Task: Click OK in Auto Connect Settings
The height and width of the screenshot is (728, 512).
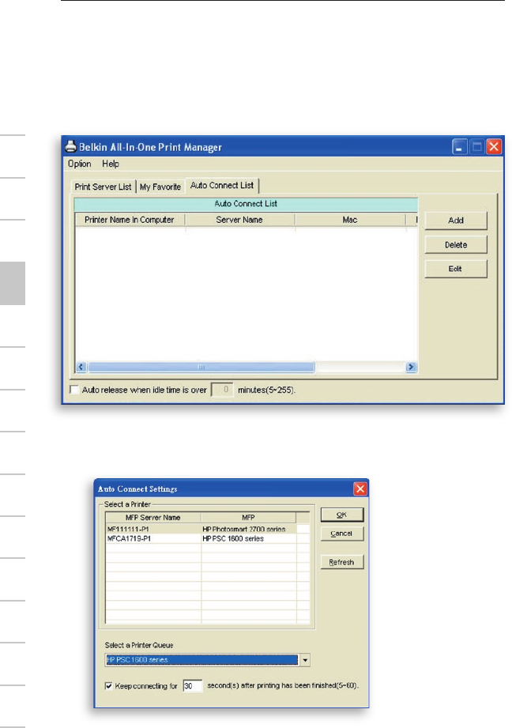Action: click(342, 515)
